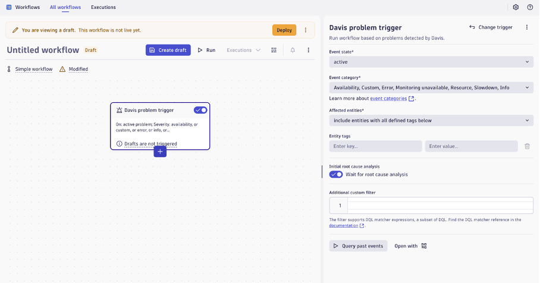The width and height of the screenshot is (540, 283).
Task: Open workflow settings sliders icon
Action: coord(274,50)
